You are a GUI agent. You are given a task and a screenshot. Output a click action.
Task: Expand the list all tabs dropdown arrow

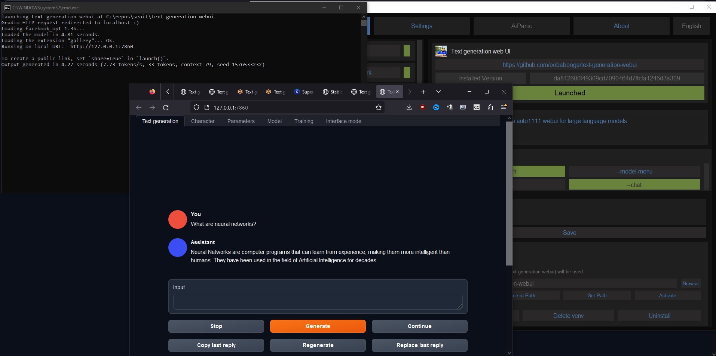coord(438,92)
